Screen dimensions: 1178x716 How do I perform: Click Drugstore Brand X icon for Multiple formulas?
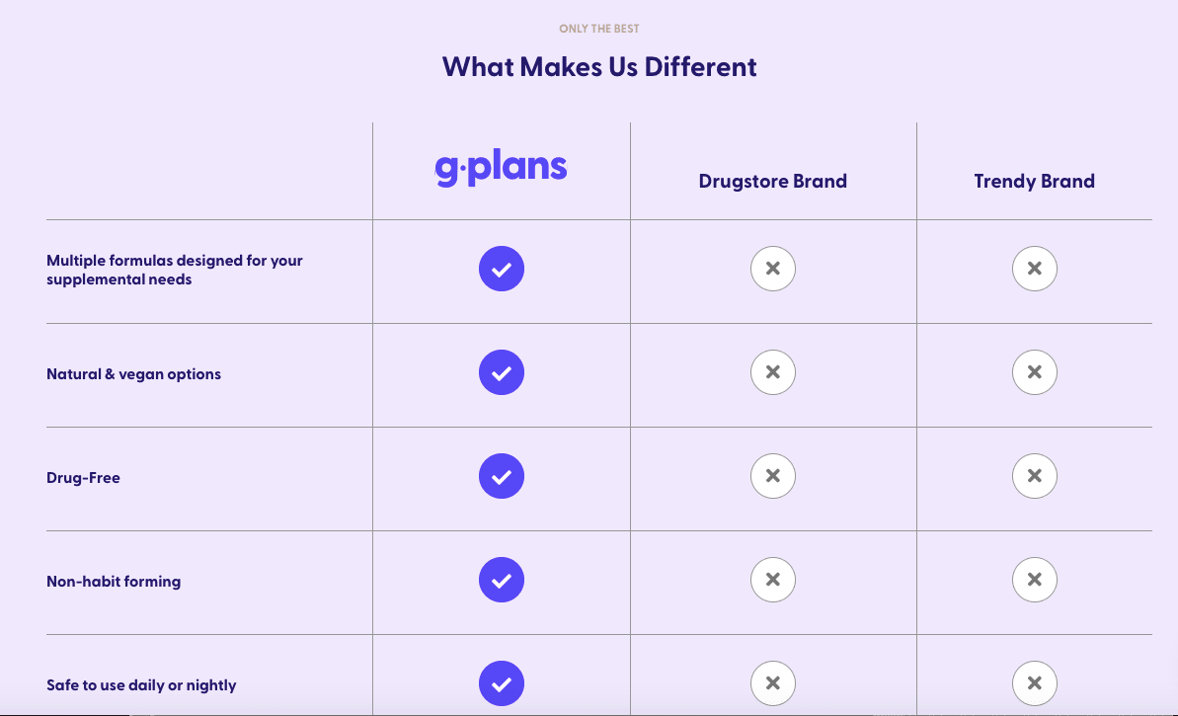pyautogui.click(x=773, y=269)
